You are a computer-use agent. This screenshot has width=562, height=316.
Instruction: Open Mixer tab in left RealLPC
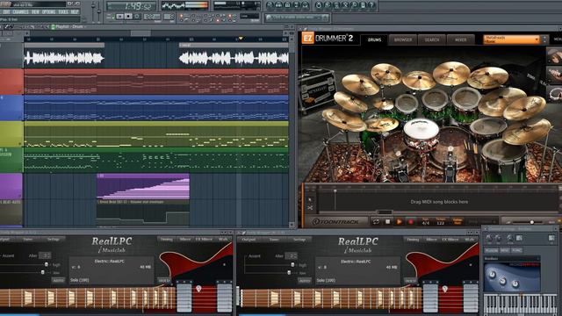point(185,240)
